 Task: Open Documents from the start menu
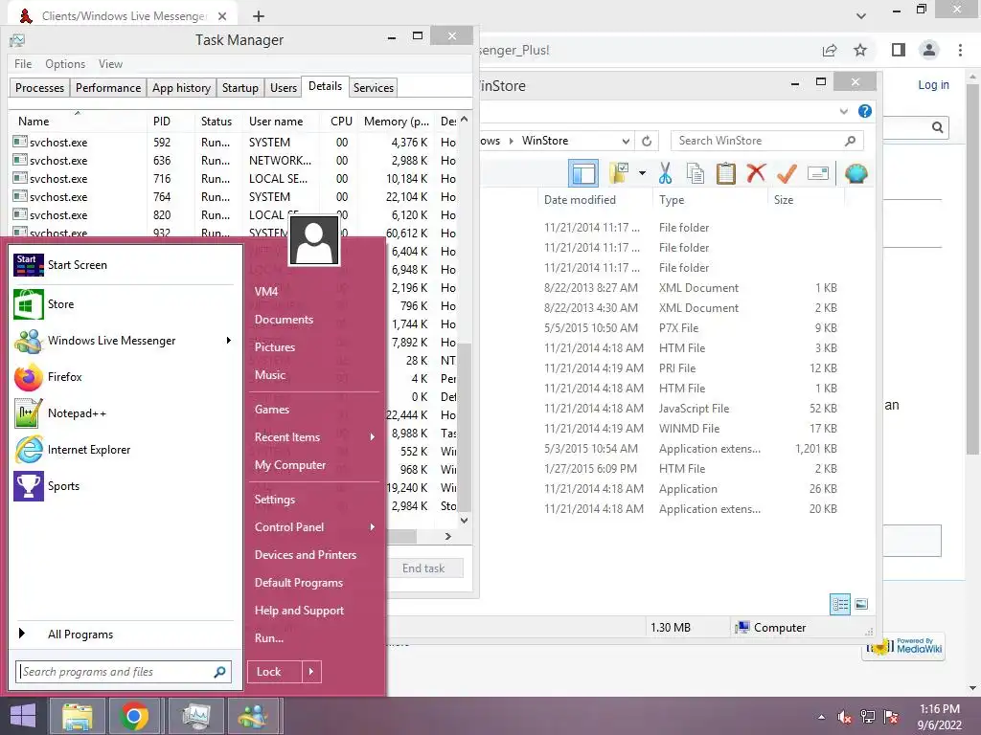coord(284,320)
